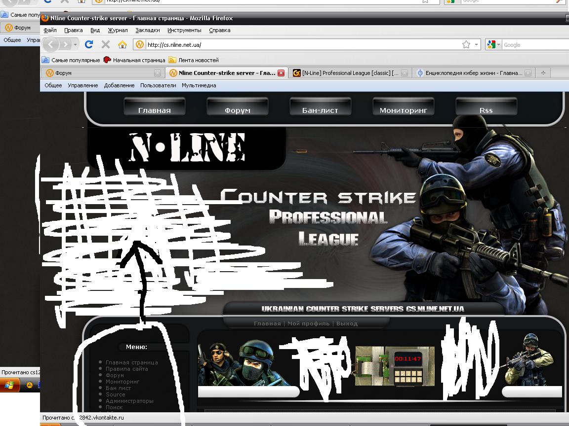Click the N-LINE logo banner
Screen dimensions: 569x426
click(187, 147)
